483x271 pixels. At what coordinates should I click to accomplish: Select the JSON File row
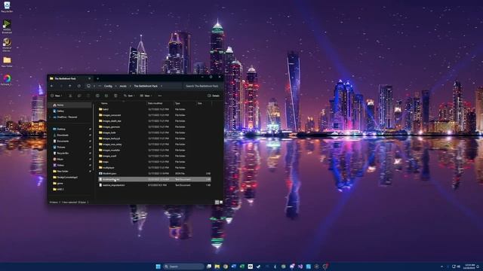pos(155,173)
